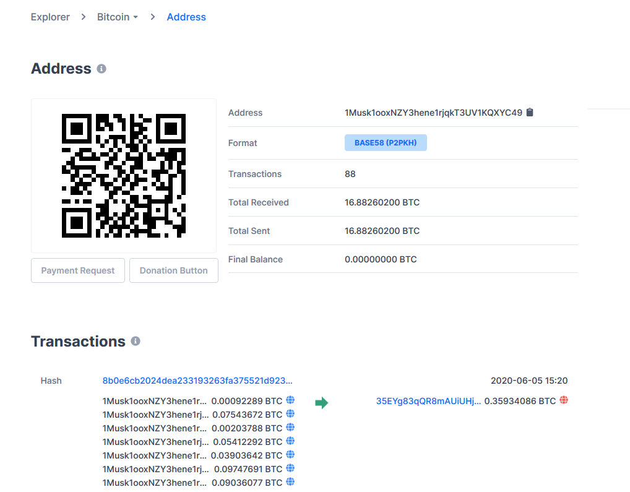
Task: Click the globe icon beside the 0.07543672 BTC input
Action: click(290, 413)
